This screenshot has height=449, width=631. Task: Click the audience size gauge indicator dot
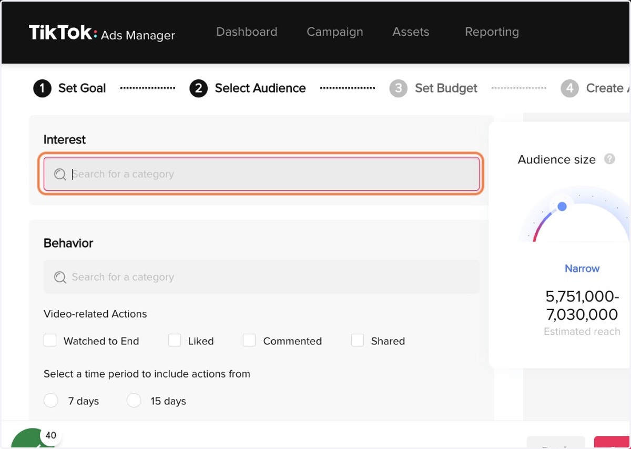click(562, 207)
